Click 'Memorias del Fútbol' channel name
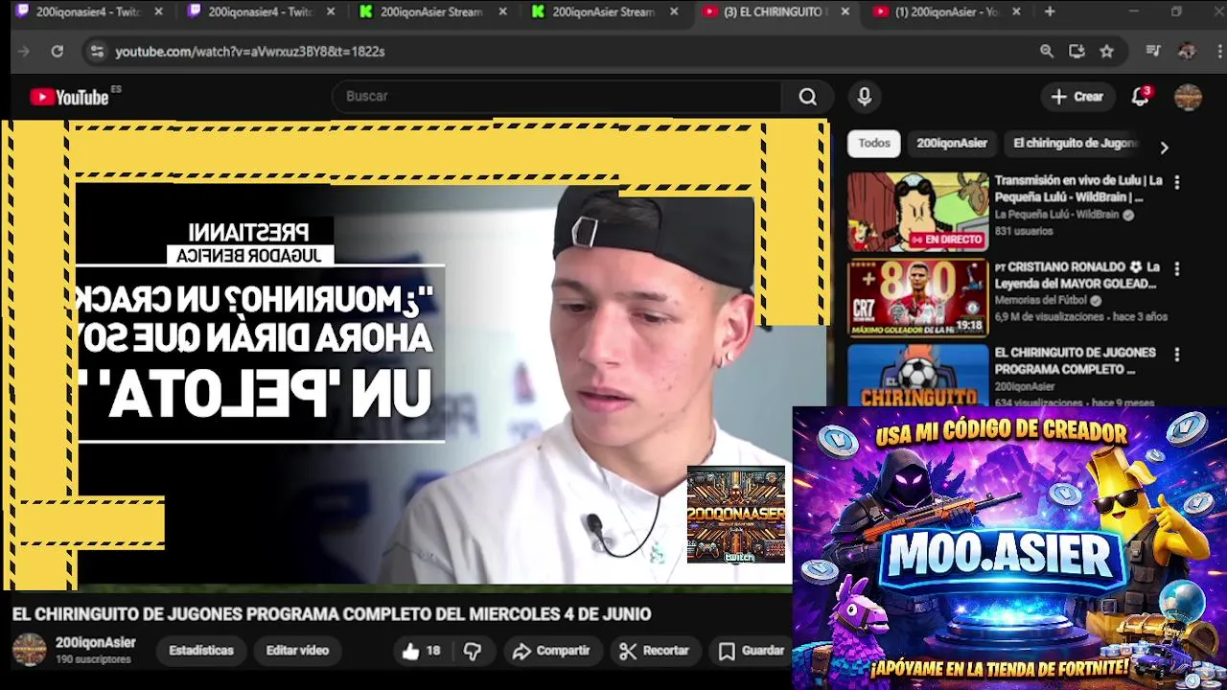The height and width of the screenshot is (690, 1227). [1041, 300]
